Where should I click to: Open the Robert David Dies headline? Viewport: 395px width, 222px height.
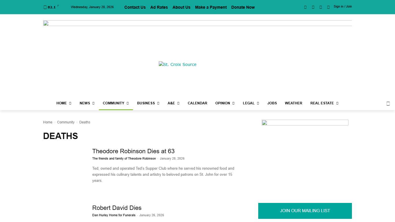[117, 208]
